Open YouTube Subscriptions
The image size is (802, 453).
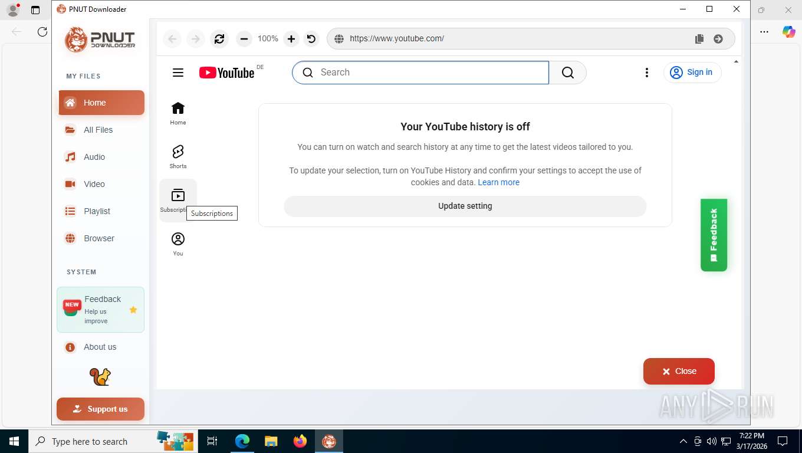tap(178, 201)
